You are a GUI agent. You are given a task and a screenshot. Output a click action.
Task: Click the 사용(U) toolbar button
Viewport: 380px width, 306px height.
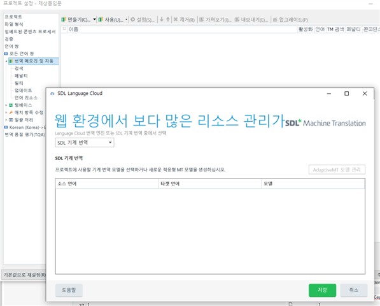tap(111, 20)
